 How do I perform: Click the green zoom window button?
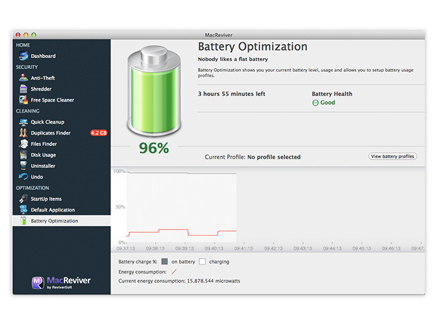tap(34, 35)
